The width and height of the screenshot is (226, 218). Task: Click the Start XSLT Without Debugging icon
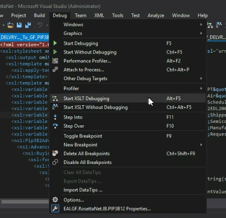pyautogui.click(x=55, y=107)
